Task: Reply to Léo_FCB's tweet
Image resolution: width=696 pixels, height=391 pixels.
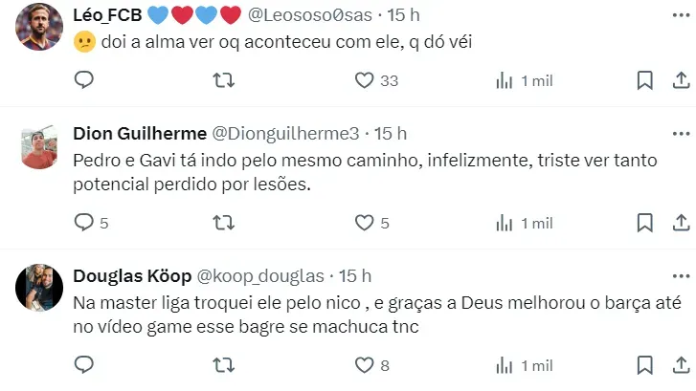Action: [x=83, y=81]
